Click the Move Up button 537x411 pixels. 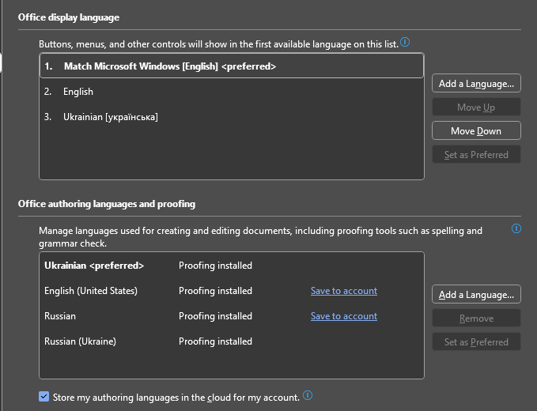click(476, 107)
